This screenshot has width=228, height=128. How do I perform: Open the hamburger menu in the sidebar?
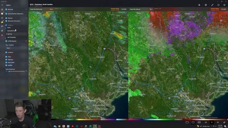tap(2, 5)
